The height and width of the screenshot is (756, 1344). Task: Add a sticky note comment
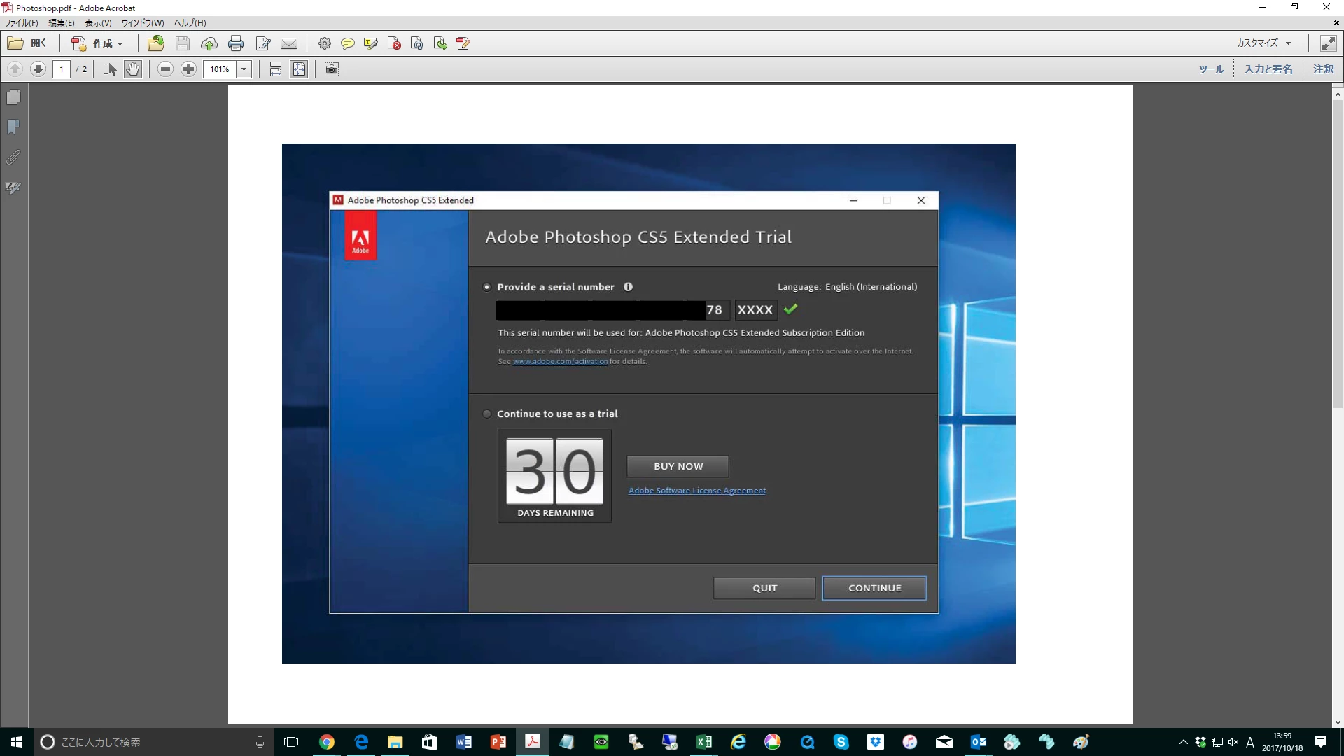coord(347,43)
